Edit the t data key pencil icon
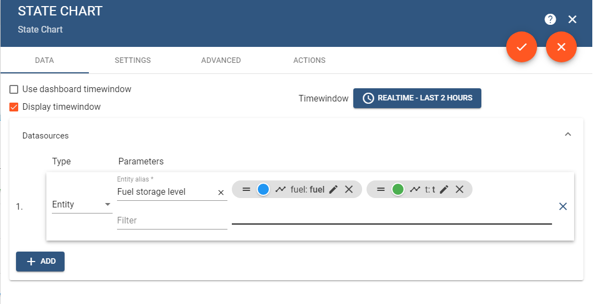The image size is (605, 304). click(x=444, y=189)
